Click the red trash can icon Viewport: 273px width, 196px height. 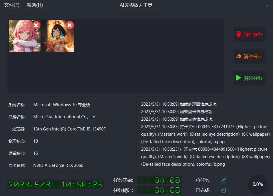tap(239, 34)
